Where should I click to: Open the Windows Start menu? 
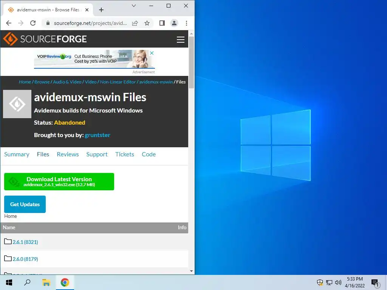9,282
